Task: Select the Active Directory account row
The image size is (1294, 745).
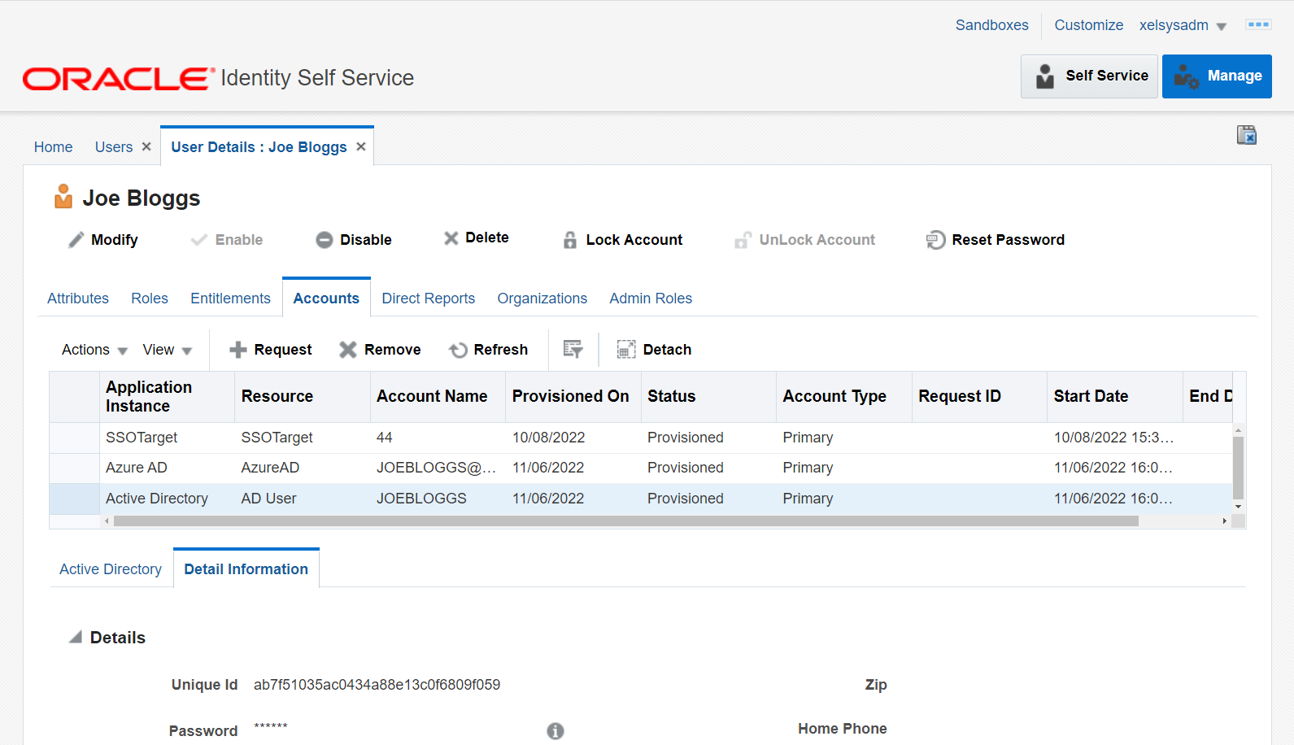Action: click(641, 499)
